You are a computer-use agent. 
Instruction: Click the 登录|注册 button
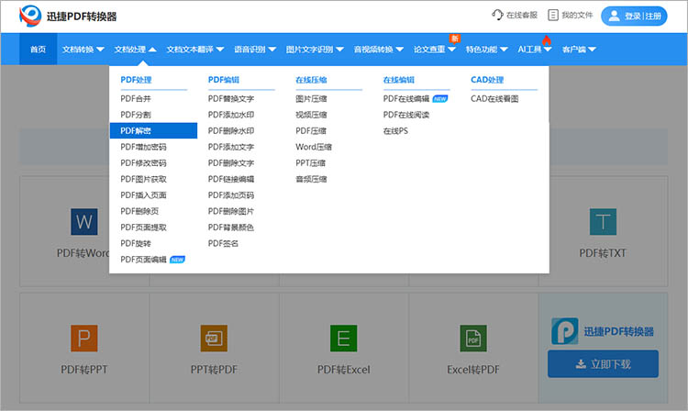(x=634, y=17)
